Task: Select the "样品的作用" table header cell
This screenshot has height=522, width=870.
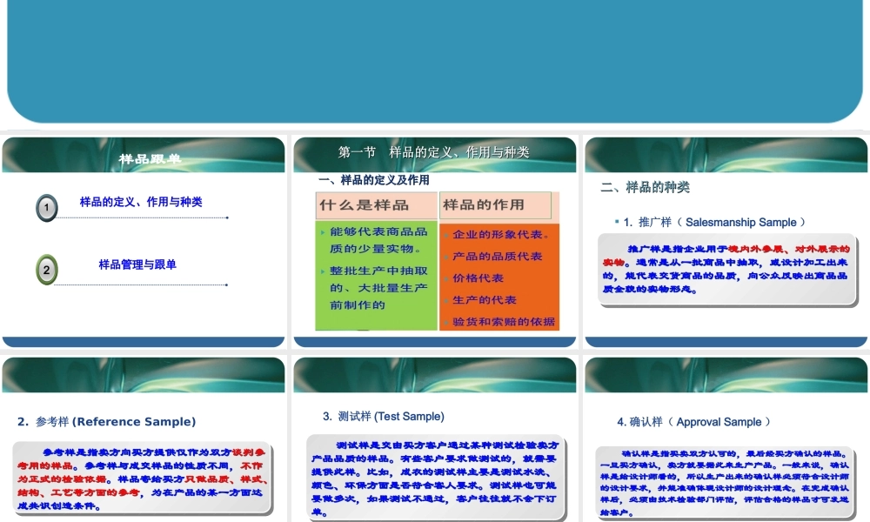Action: (x=496, y=204)
